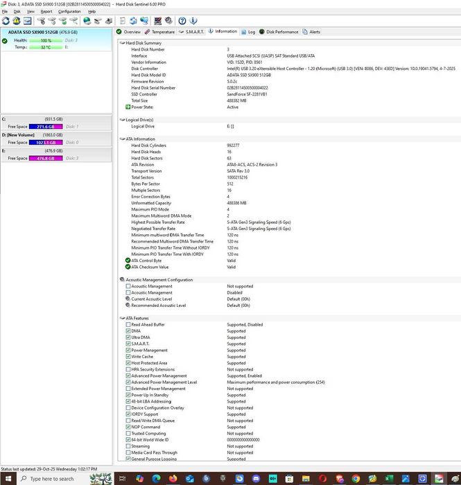The width and height of the screenshot is (461, 485).
Task: Click the icon beside Current Acoustic Level
Action: click(x=128, y=299)
